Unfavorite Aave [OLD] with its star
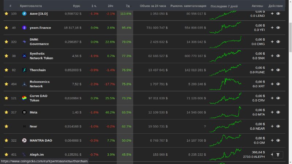 click(6, 14)
